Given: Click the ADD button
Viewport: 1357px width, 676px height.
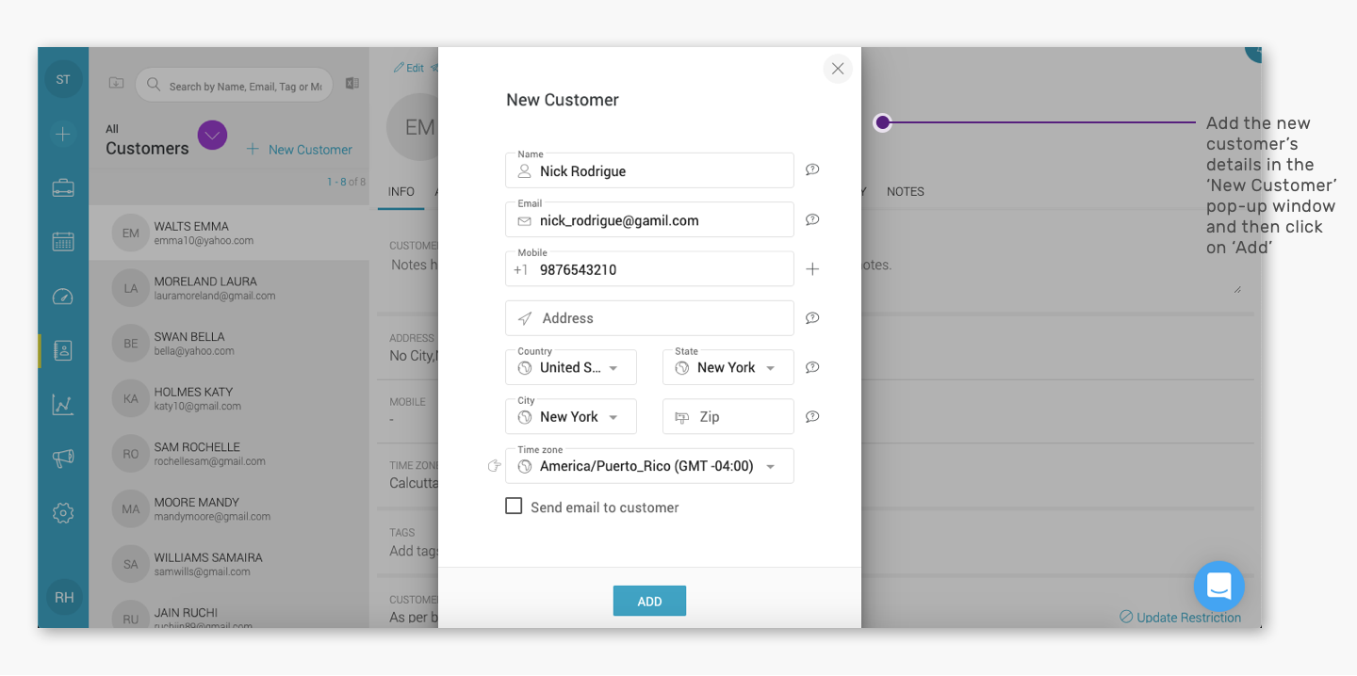Looking at the screenshot, I should [x=649, y=601].
